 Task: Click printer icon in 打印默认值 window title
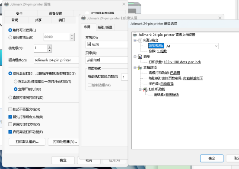pos(83,18)
